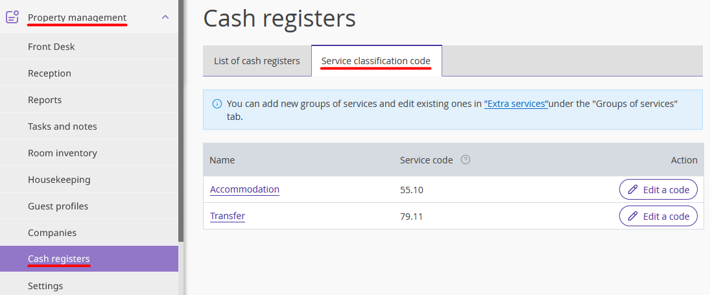Screen dimensions: 710x295
Task: Open the Transfer service link
Action: coord(228,216)
